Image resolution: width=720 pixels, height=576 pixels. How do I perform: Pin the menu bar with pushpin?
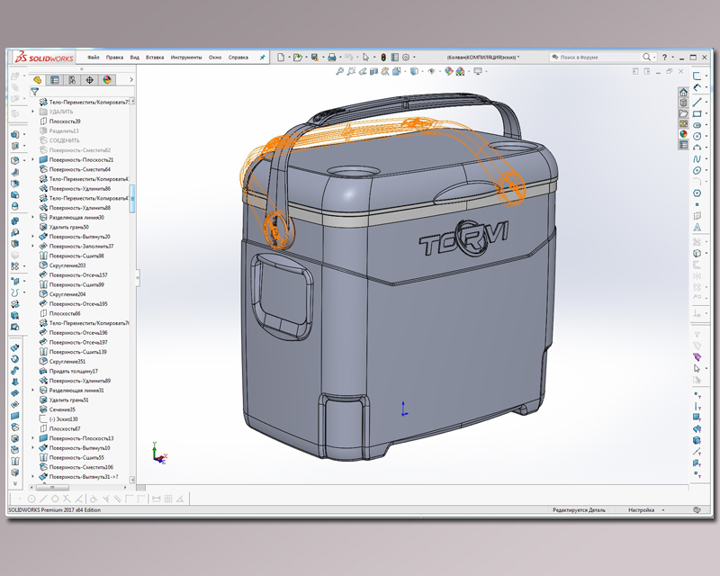pyautogui.click(x=262, y=57)
